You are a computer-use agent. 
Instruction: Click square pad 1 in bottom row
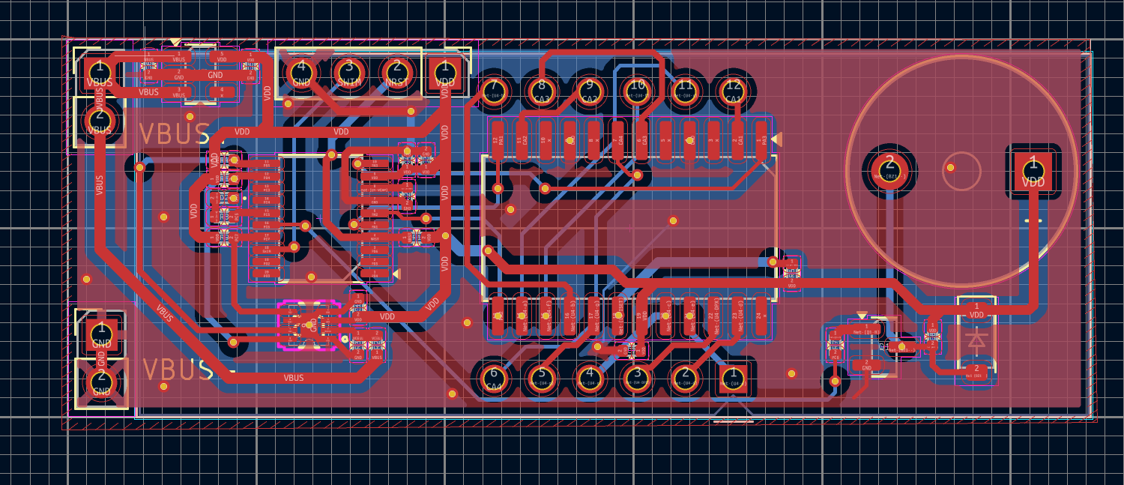(x=733, y=378)
